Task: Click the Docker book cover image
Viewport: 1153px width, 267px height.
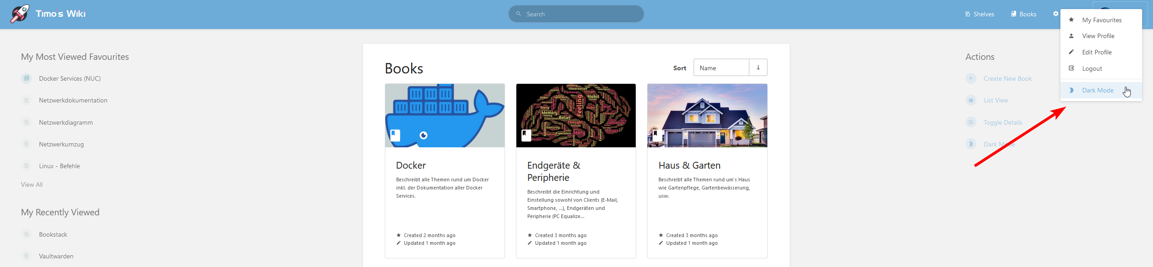Action: pos(445,115)
